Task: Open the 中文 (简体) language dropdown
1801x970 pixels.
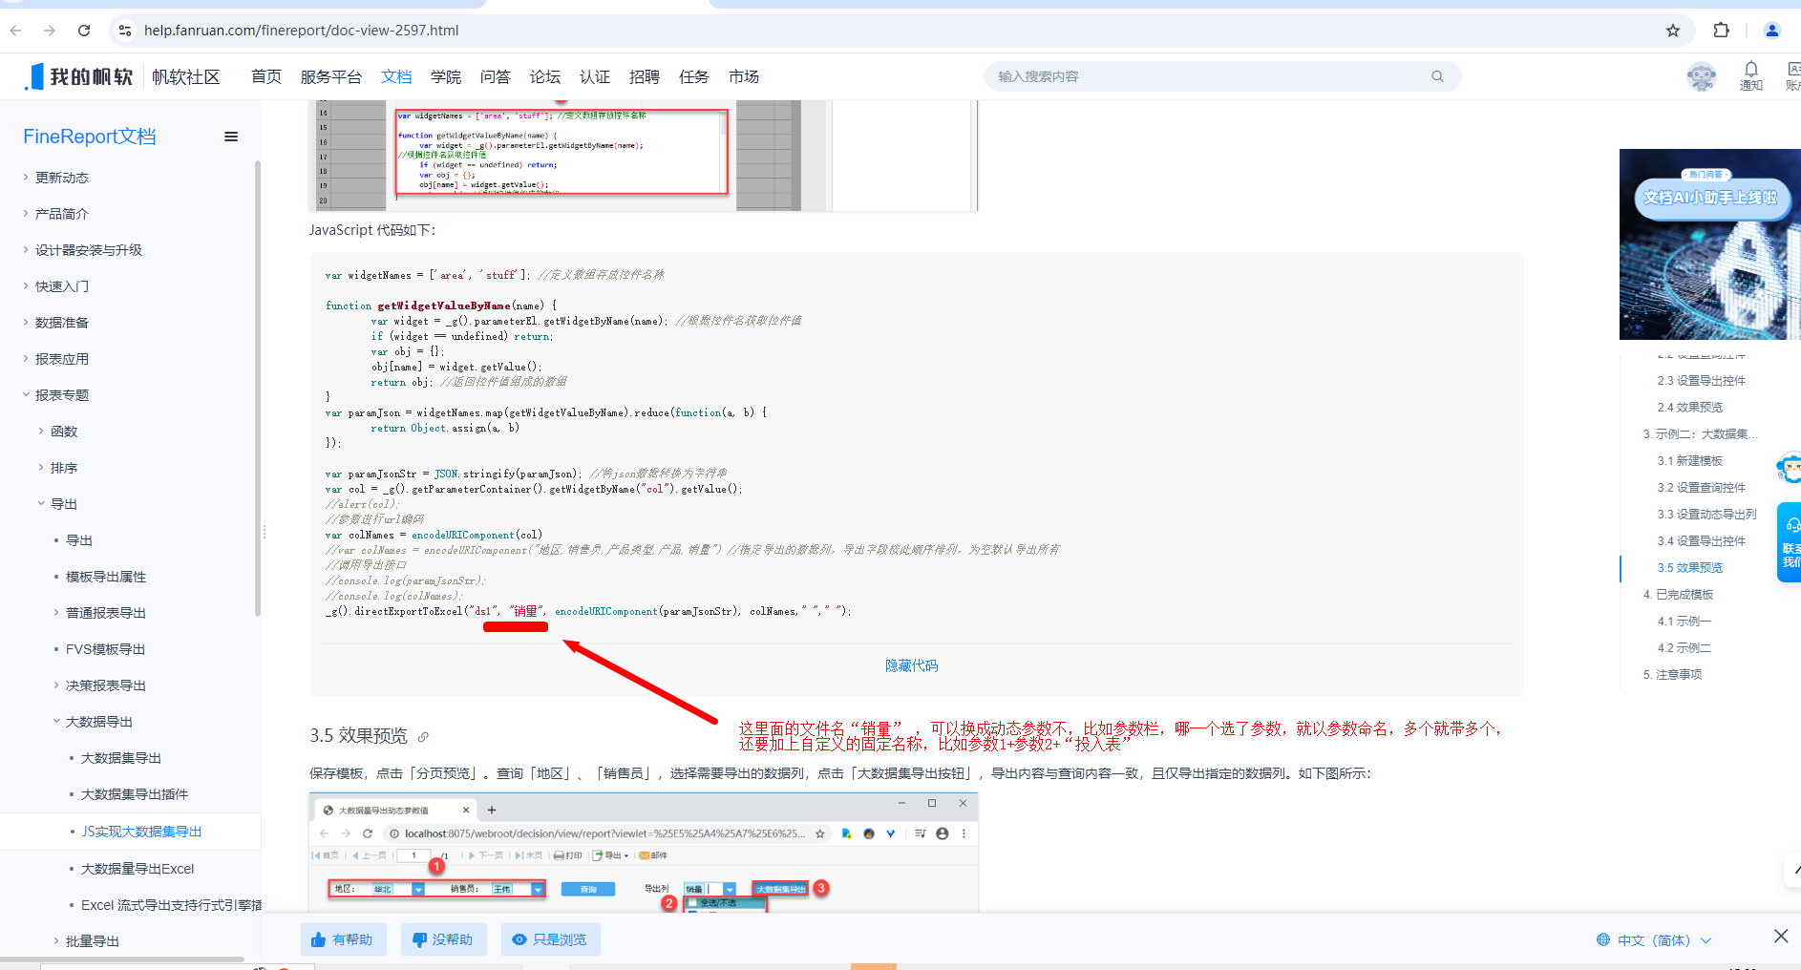Action: (x=1654, y=940)
